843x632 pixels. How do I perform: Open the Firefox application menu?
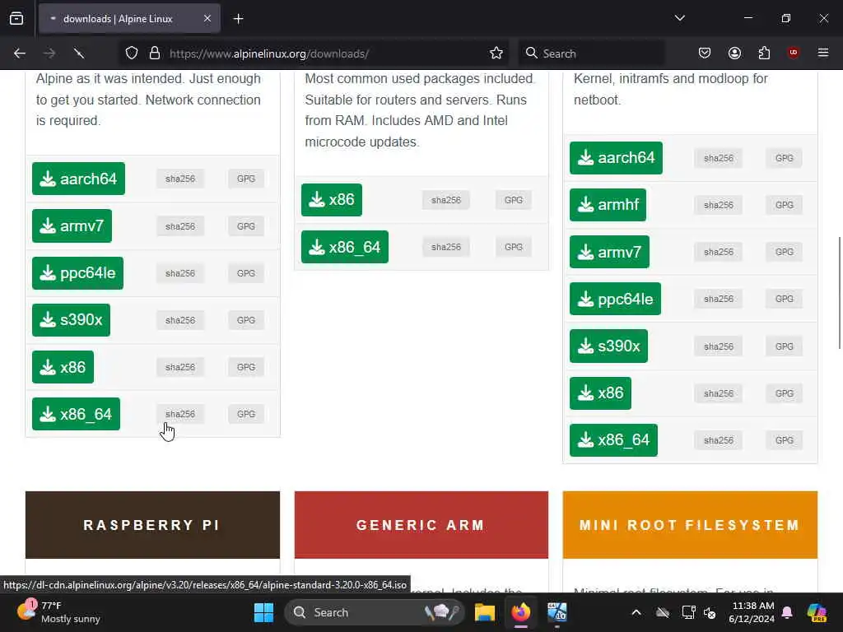pyautogui.click(x=823, y=53)
